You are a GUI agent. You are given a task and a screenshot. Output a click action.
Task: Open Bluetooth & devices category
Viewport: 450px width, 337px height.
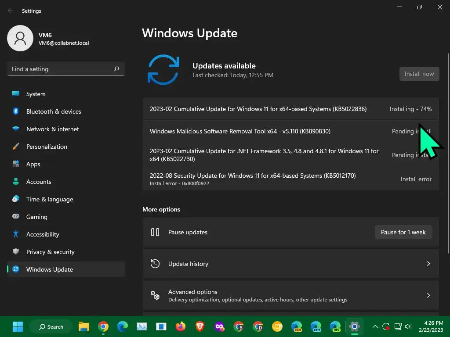tap(66, 111)
